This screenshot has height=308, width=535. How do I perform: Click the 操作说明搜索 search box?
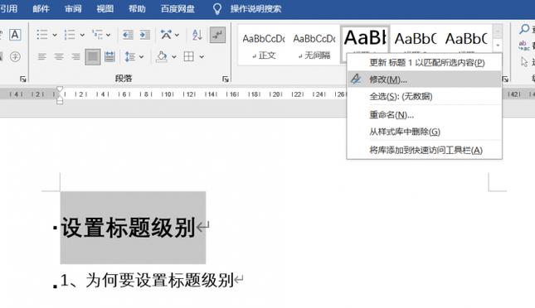click(x=255, y=8)
